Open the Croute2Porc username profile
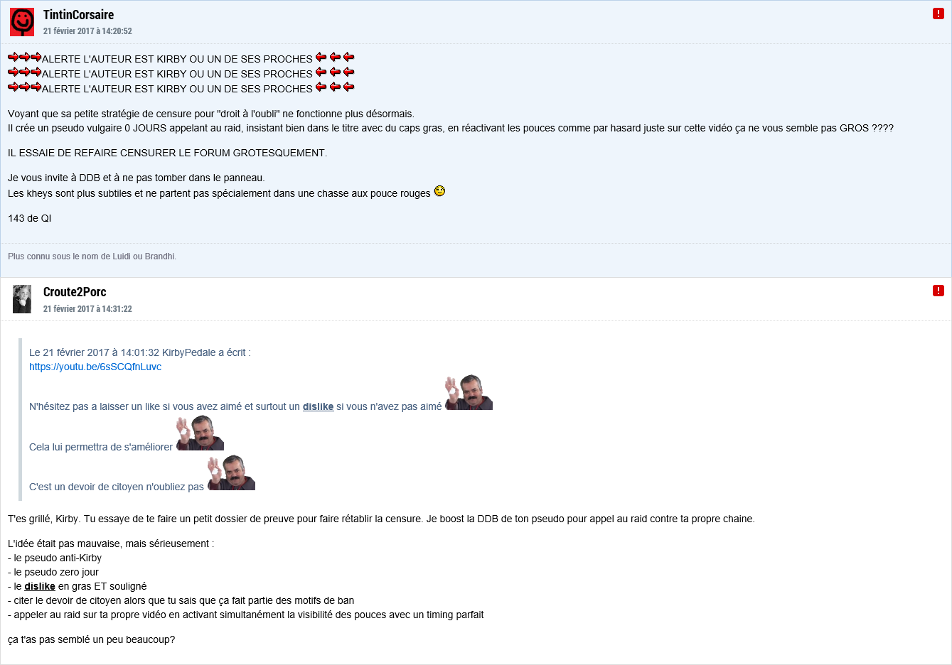The width and height of the screenshot is (952, 665). [75, 292]
